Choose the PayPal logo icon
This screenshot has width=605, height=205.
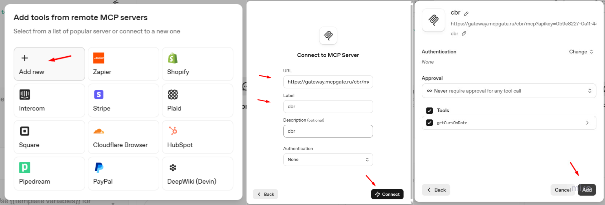point(99,168)
